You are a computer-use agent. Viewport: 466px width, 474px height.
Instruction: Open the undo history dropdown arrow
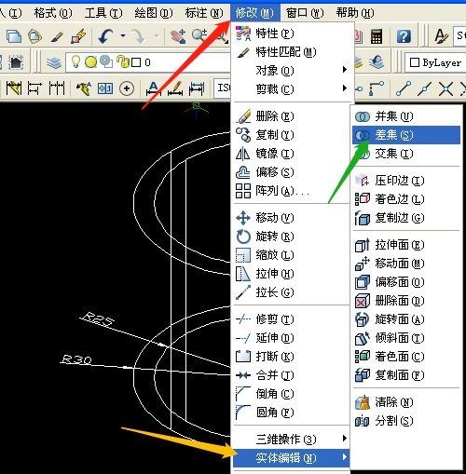coord(123,36)
